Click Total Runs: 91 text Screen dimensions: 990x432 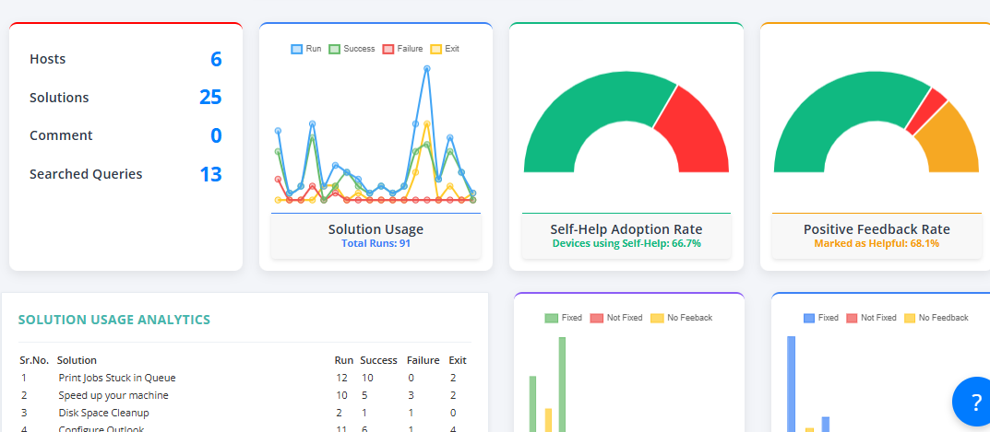click(376, 243)
